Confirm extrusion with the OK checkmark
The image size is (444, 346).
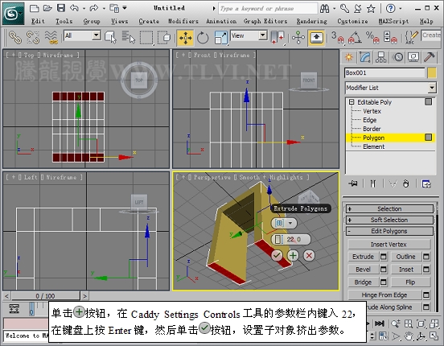277,255
